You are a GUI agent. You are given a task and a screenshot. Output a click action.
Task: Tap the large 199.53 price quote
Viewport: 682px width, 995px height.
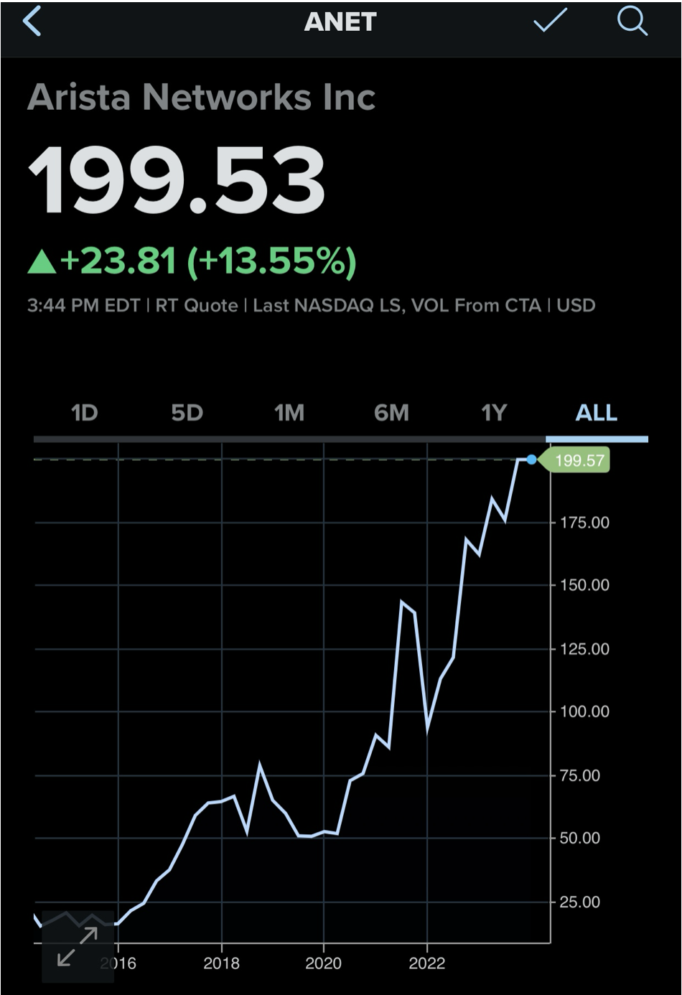tap(177, 180)
